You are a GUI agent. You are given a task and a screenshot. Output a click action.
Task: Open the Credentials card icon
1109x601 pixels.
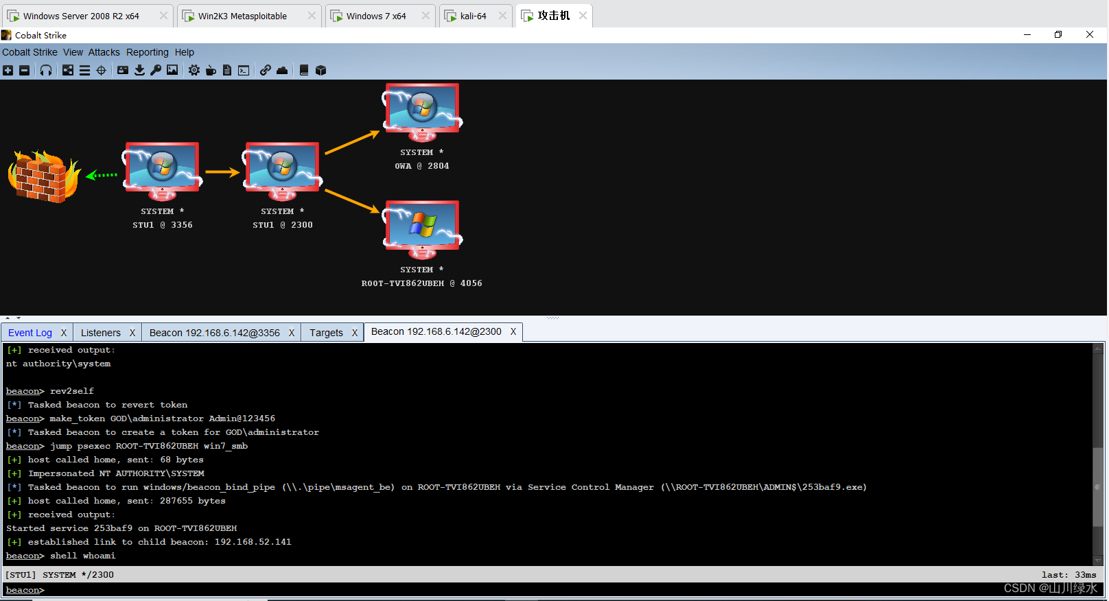pyautogui.click(x=123, y=70)
